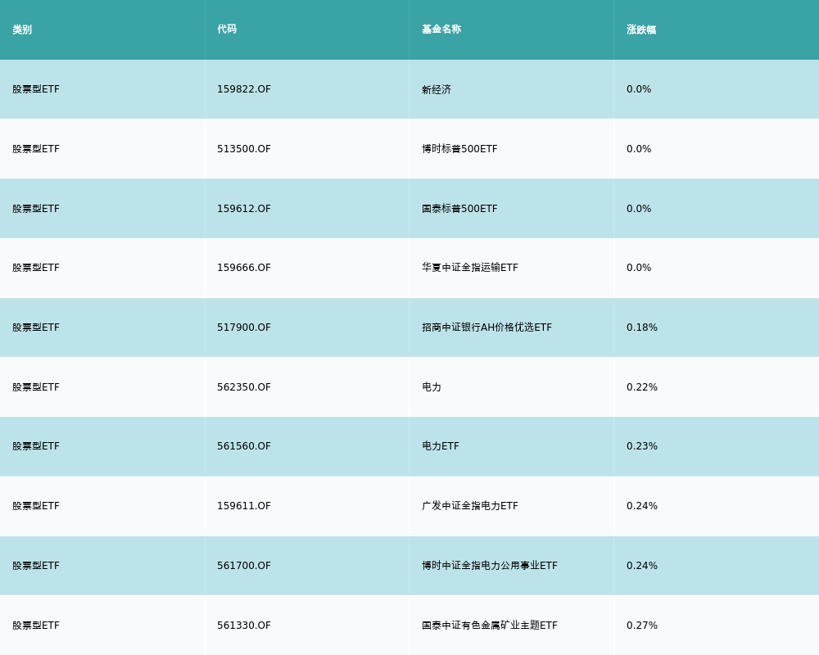Image resolution: width=819 pixels, height=655 pixels.
Task: Click fund name 电力 in 562350.OF row
Action: click(432, 387)
